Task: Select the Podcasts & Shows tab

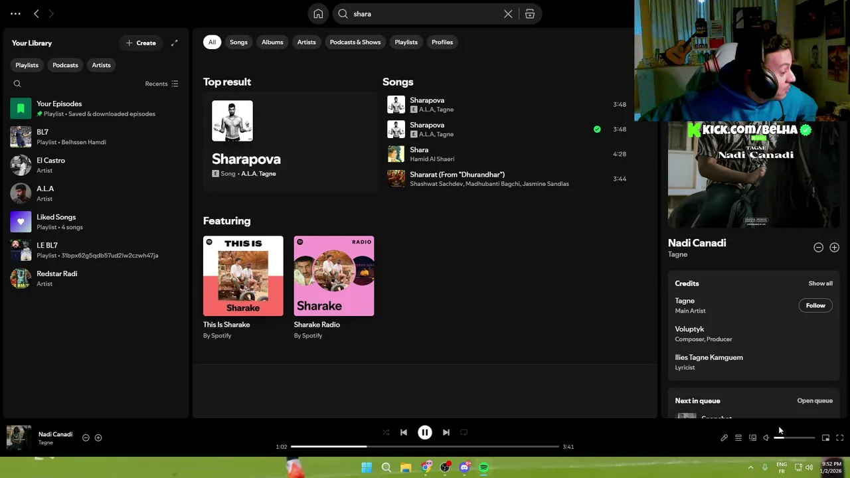Action: click(x=355, y=42)
